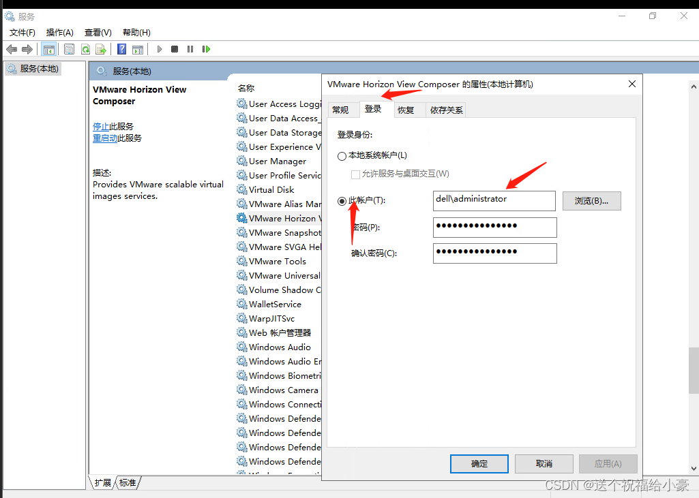Open the 操作(A) menu
Screen dimensions: 699x498
point(60,33)
